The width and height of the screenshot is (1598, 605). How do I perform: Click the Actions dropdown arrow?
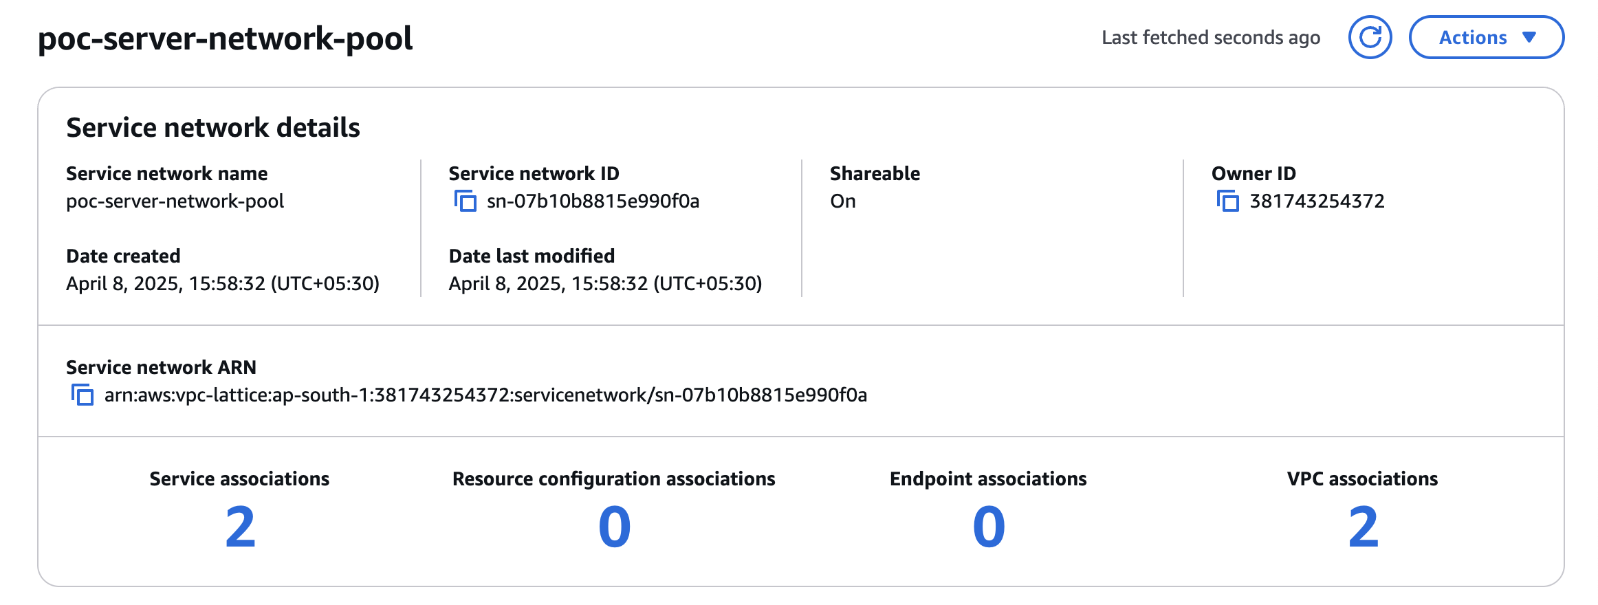tap(1529, 37)
